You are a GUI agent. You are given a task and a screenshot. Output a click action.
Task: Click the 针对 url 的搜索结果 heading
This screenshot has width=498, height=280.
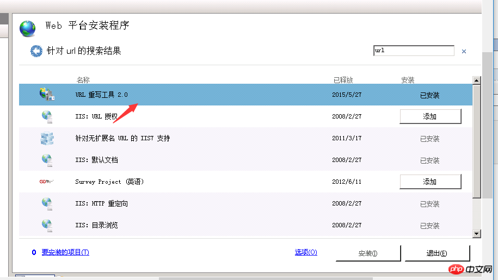coord(84,51)
